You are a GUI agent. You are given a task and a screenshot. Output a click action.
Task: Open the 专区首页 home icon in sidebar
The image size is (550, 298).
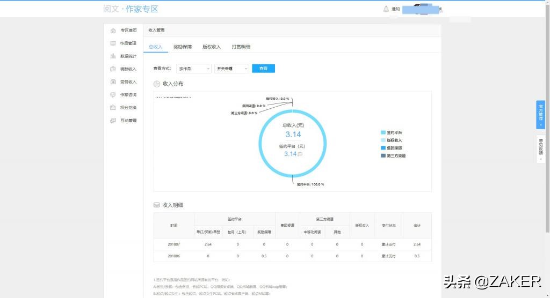pyautogui.click(x=113, y=31)
